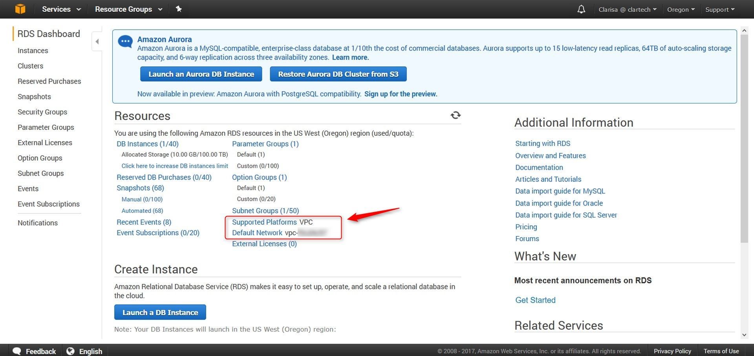754x356 pixels.
Task: Open Subnet Groups (1/50) link
Action: pyautogui.click(x=265, y=211)
